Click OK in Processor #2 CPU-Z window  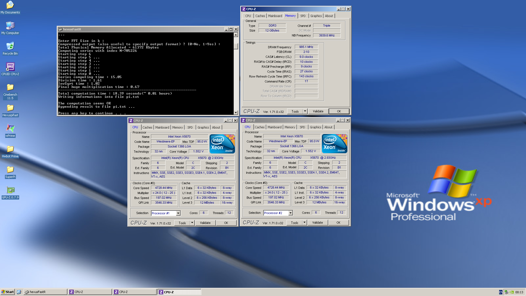tap(338, 223)
